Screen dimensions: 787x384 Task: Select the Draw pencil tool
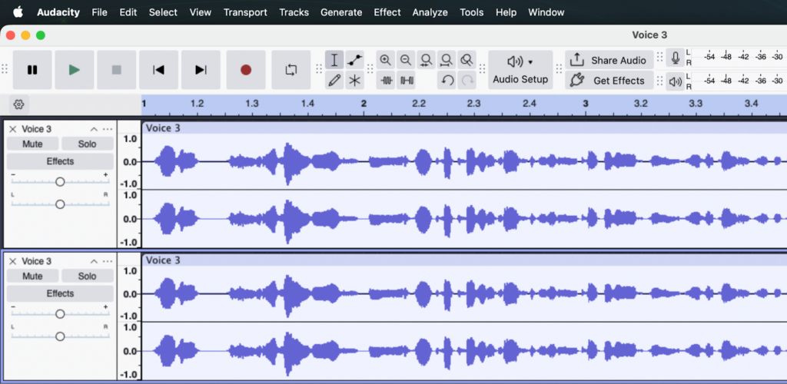(334, 80)
